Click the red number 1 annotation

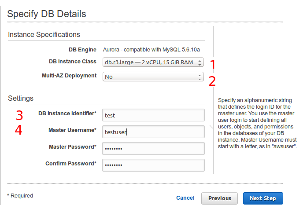pyautogui.click(x=213, y=64)
